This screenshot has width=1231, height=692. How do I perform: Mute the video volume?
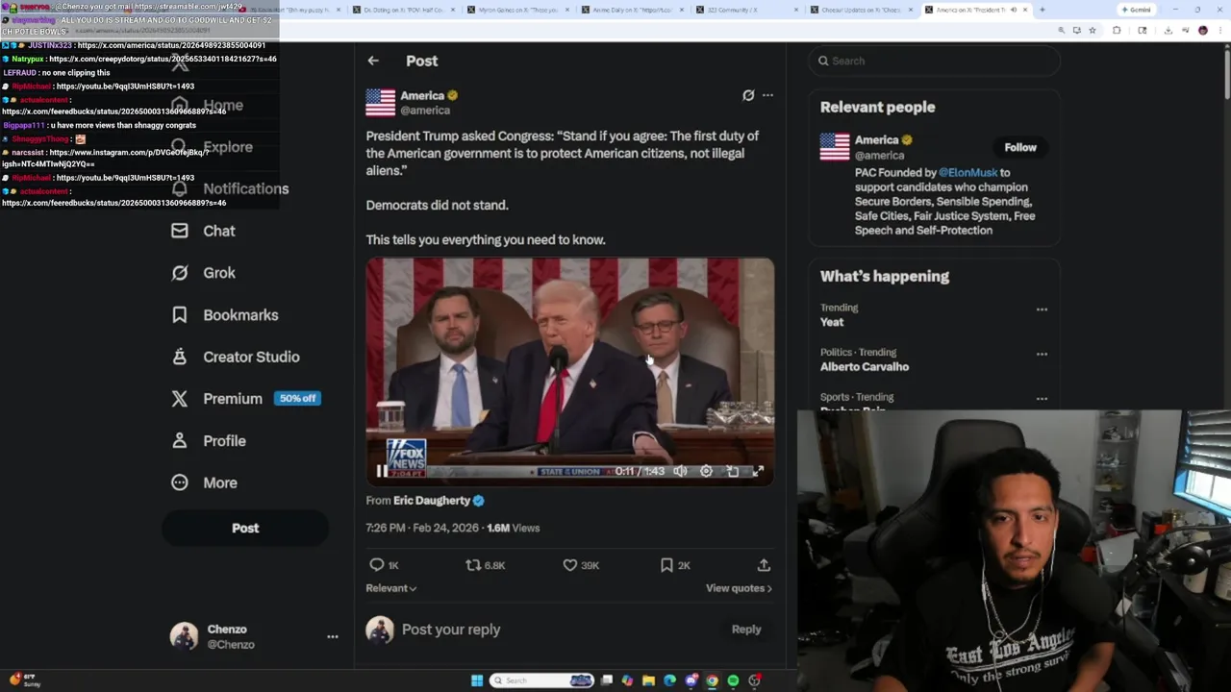[x=680, y=471]
